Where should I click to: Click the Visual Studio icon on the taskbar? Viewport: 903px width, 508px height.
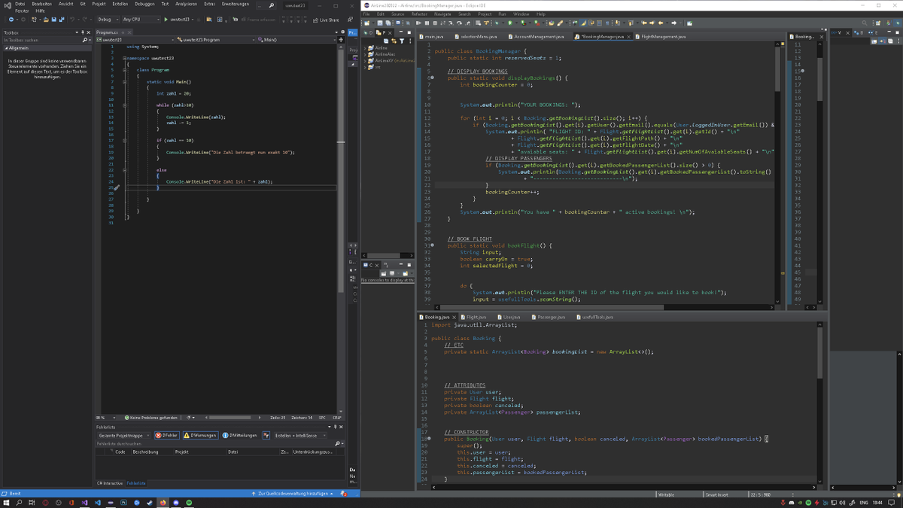click(84, 502)
